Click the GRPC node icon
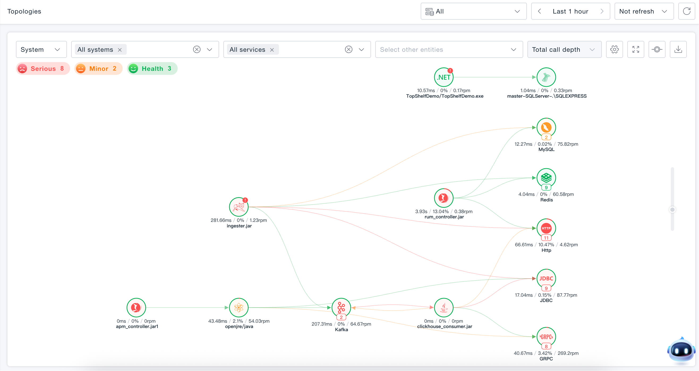 point(546,337)
